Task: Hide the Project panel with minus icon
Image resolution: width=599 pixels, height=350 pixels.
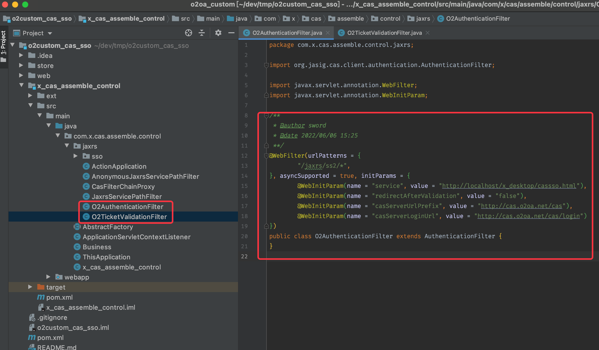Action: click(231, 33)
